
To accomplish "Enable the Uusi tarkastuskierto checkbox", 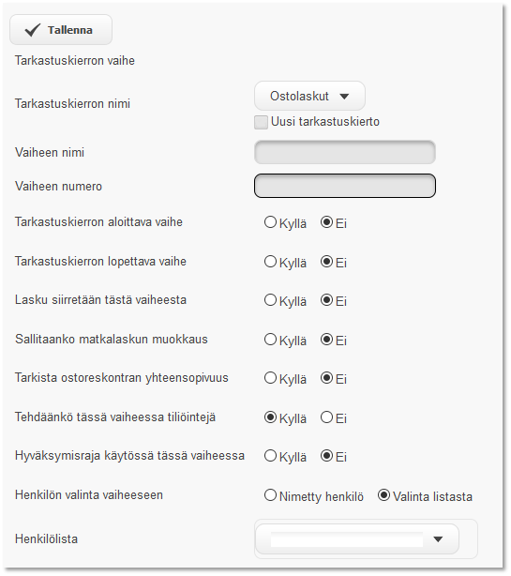I will tap(261, 122).
